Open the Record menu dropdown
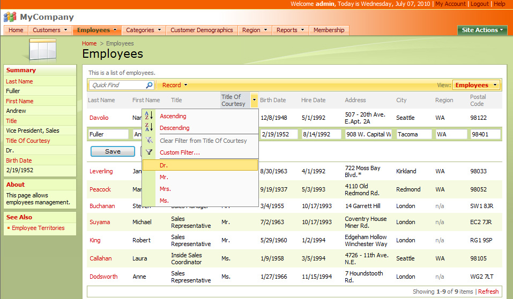Viewport: 513px width, 299px height. (x=175, y=85)
